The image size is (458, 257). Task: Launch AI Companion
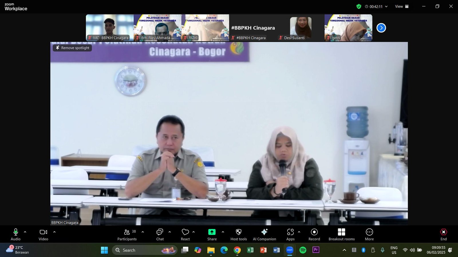[264, 234]
